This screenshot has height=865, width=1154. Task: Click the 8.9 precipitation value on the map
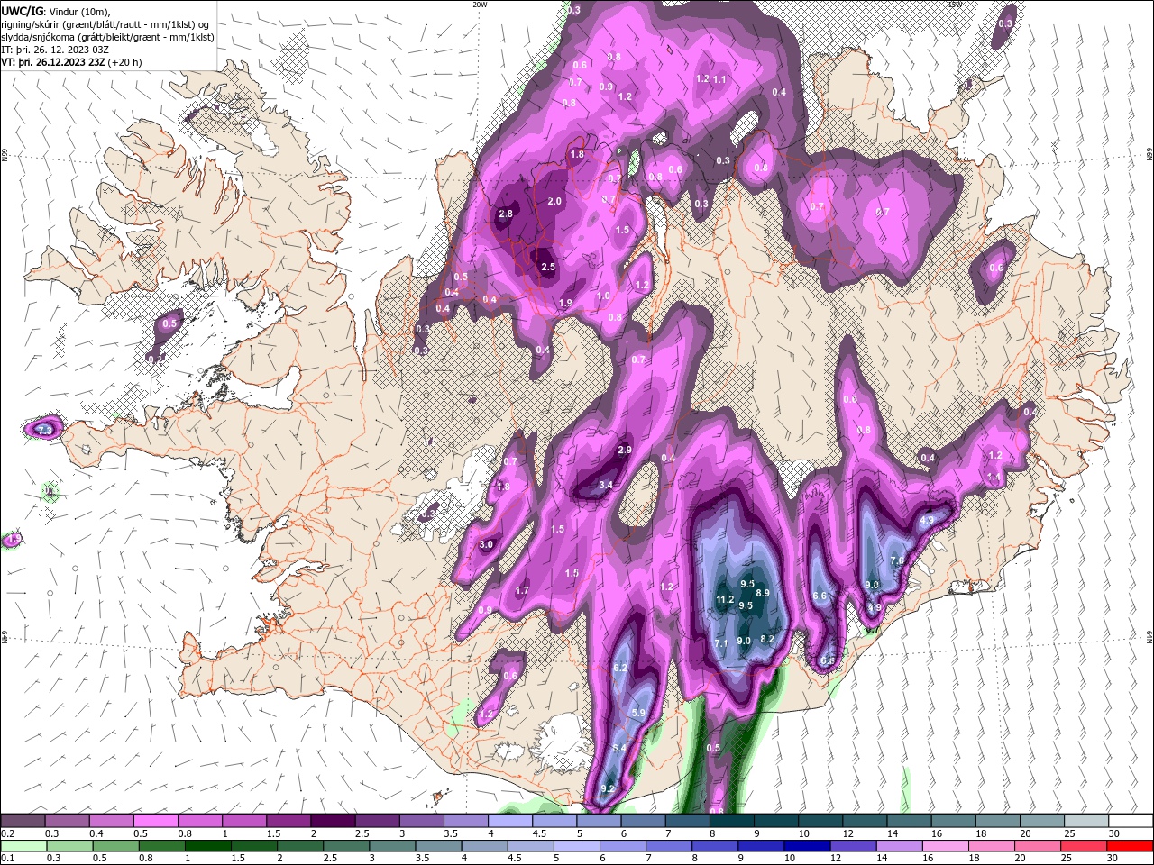(763, 593)
